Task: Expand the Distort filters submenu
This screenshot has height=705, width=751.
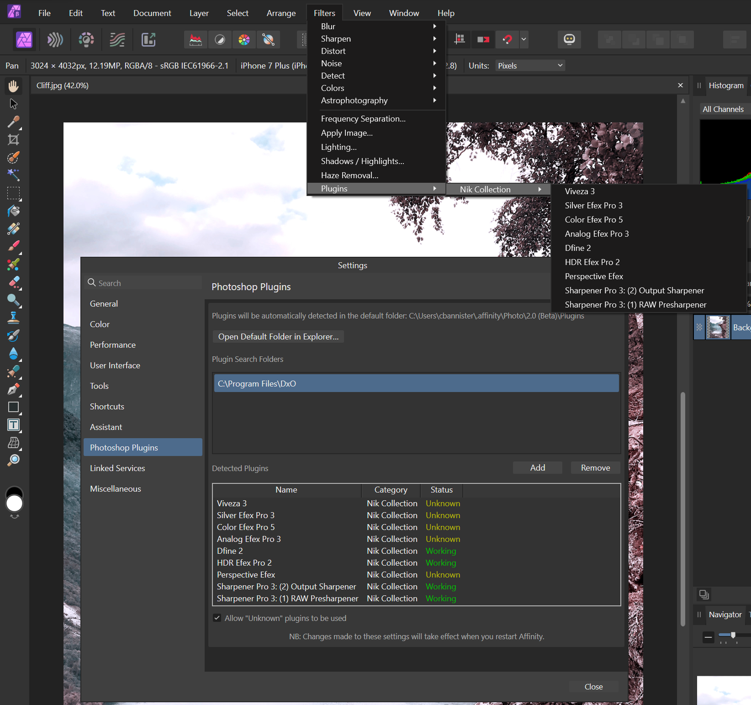Action: click(x=376, y=51)
